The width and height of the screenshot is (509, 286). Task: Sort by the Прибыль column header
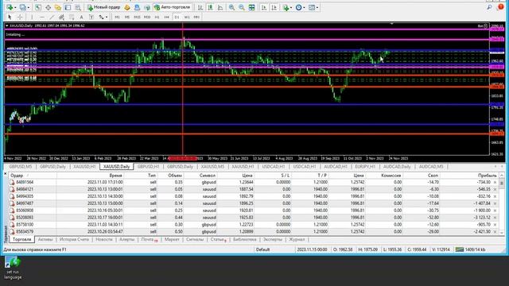pos(488,176)
